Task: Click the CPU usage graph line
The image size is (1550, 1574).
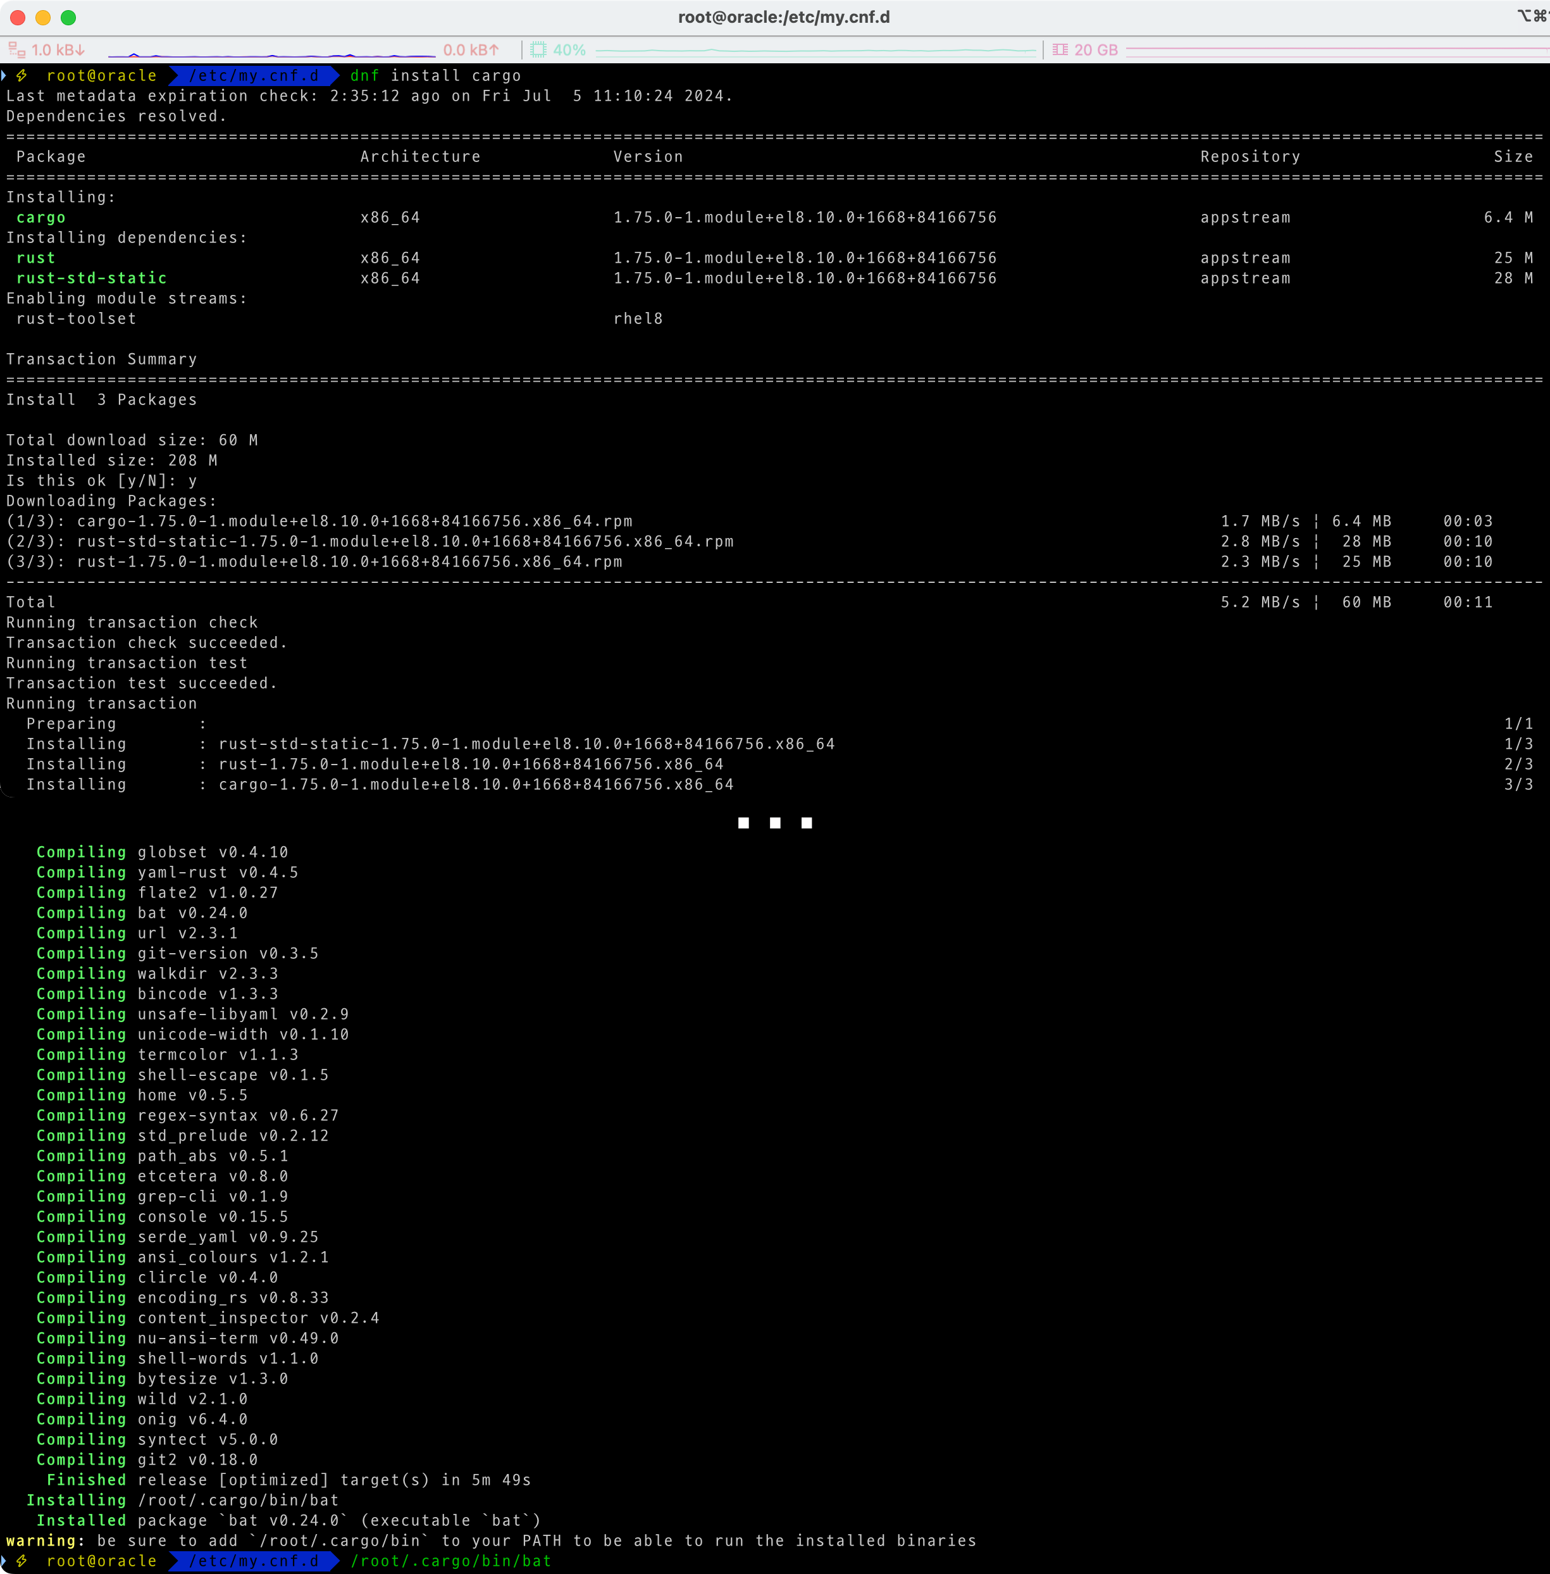Action: coord(815,51)
